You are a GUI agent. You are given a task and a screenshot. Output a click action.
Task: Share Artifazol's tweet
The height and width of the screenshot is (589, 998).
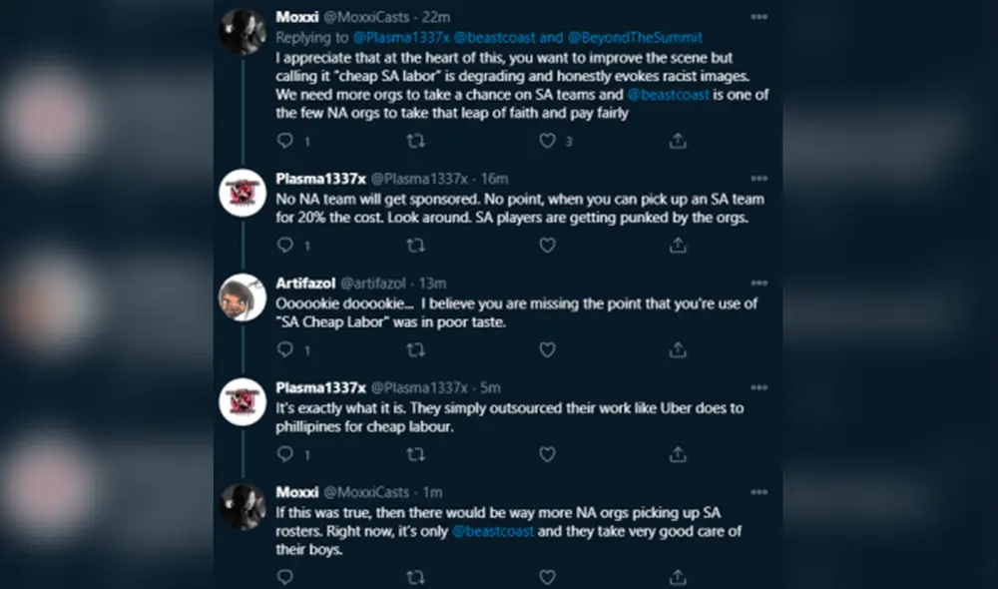tap(678, 349)
